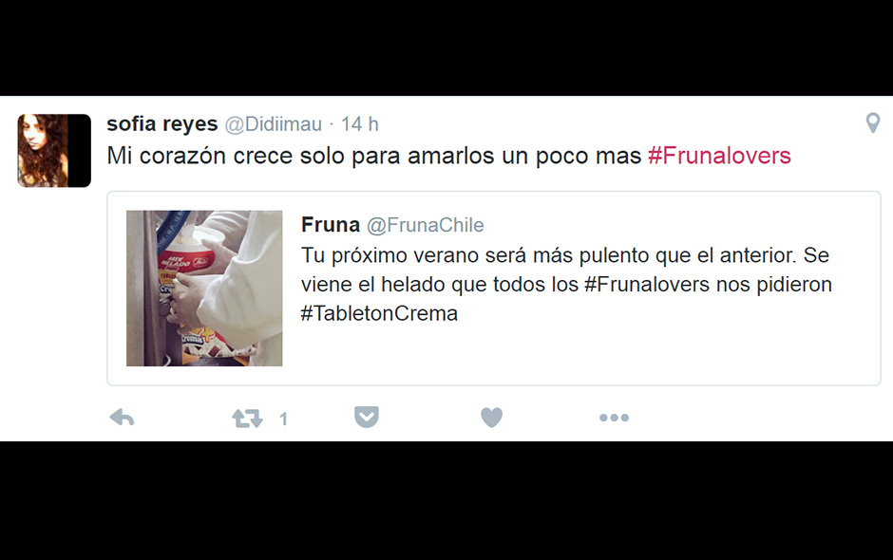Viewport: 893px width, 560px height.
Task: Follow the red #Frunalovers hashtag
Action: pyautogui.click(x=719, y=156)
